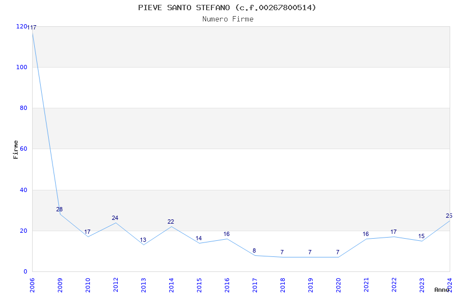Click the Firme y-axis title

tap(16, 150)
